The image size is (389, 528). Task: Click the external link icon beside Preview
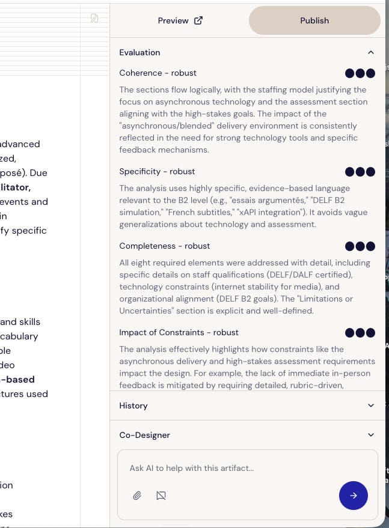coord(198,20)
